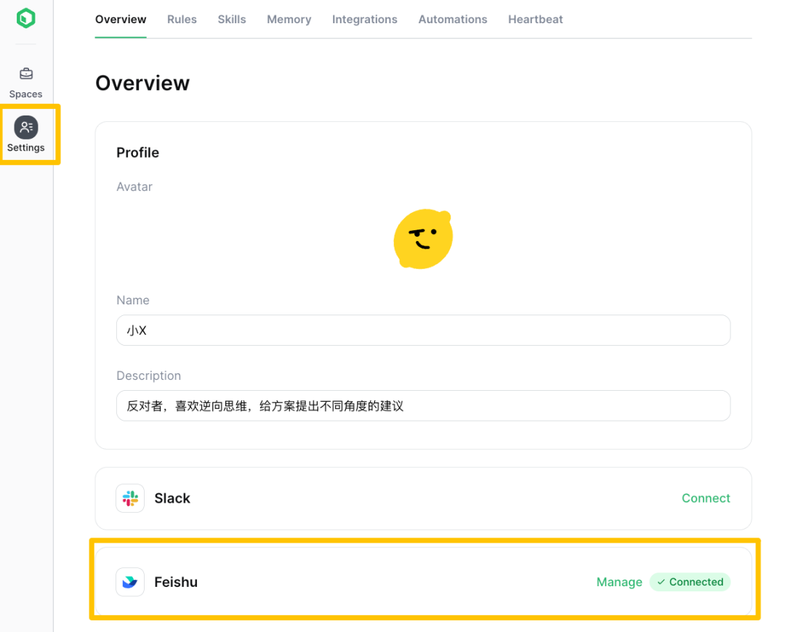Click inside the Description text field
The height and width of the screenshot is (632, 785).
coord(423,405)
